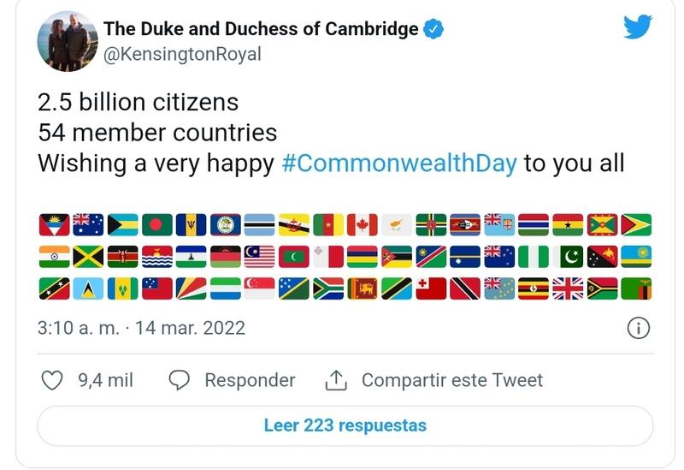Open the #CommonwealthDay hashtag
This screenshot has height=470, width=684.
click(x=398, y=163)
